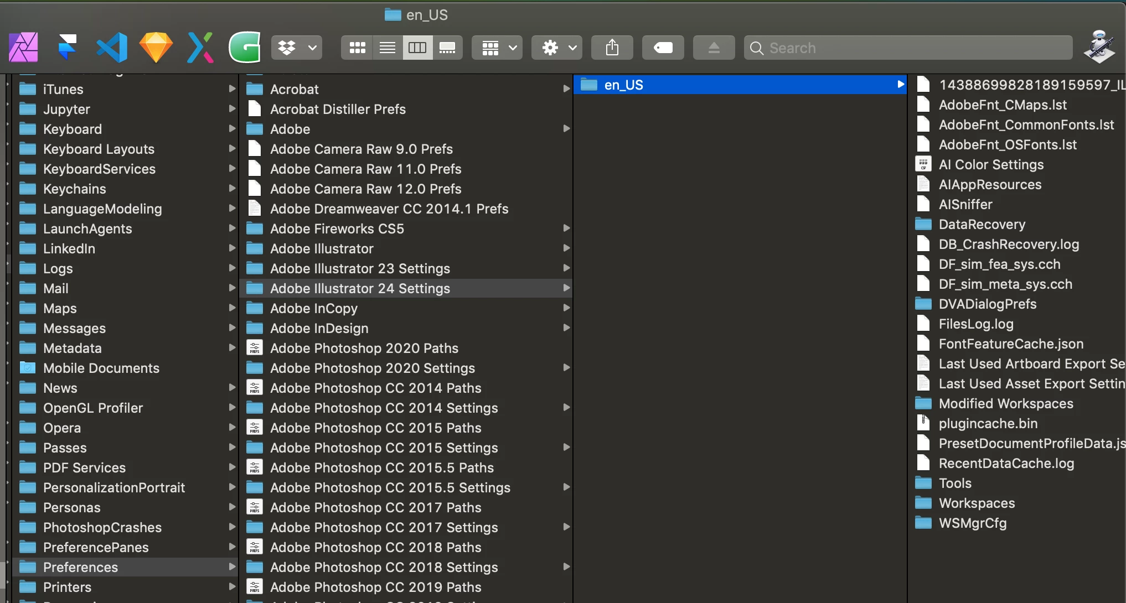The width and height of the screenshot is (1126, 603).
Task: Launch Visual Studio Code toolbar icon
Action: point(112,48)
